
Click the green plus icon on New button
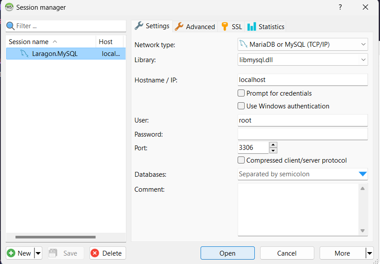(x=11, y=253)
